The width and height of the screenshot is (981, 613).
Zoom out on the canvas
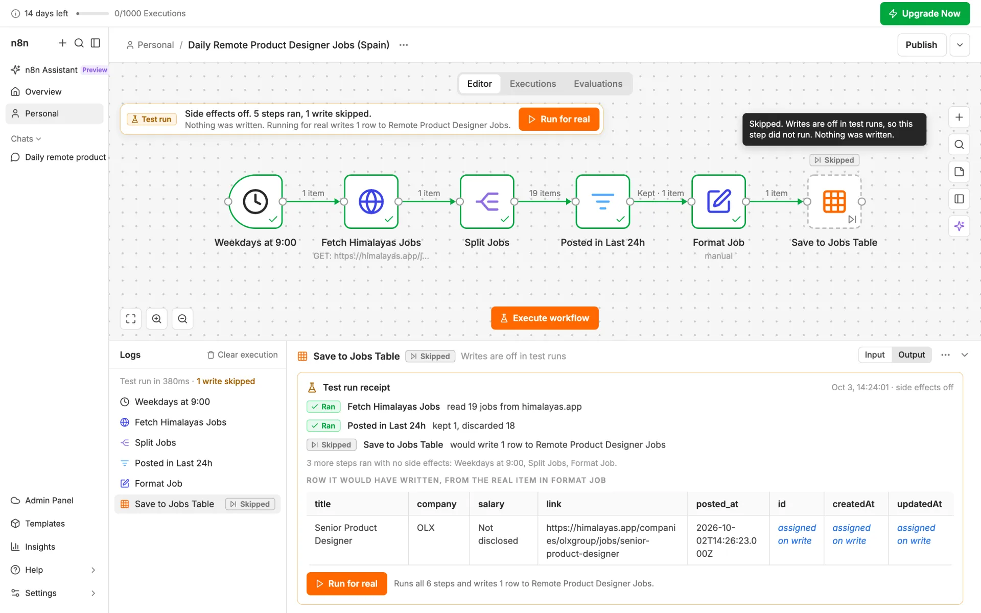pyautogui.click(x=182, y=319)
